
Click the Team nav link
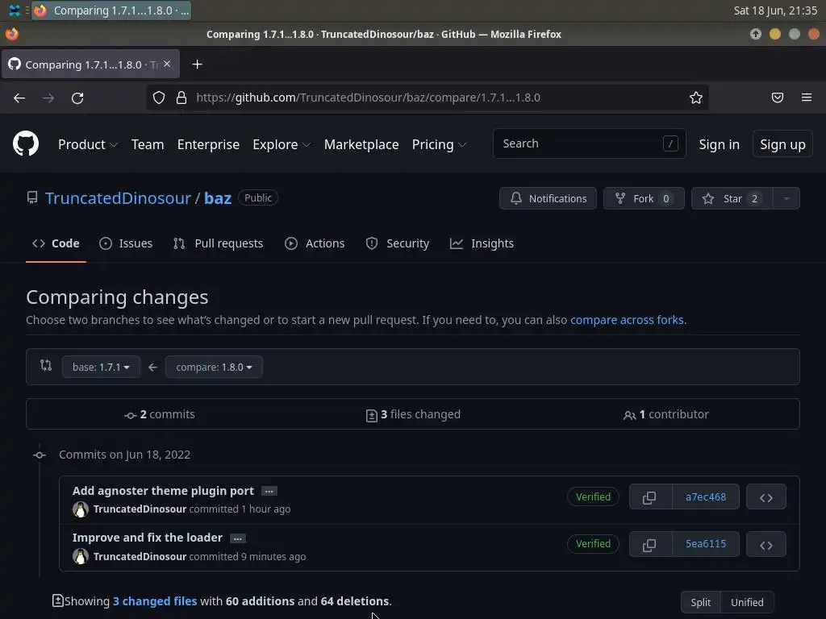pyautogui.click(x=148, y=144)
